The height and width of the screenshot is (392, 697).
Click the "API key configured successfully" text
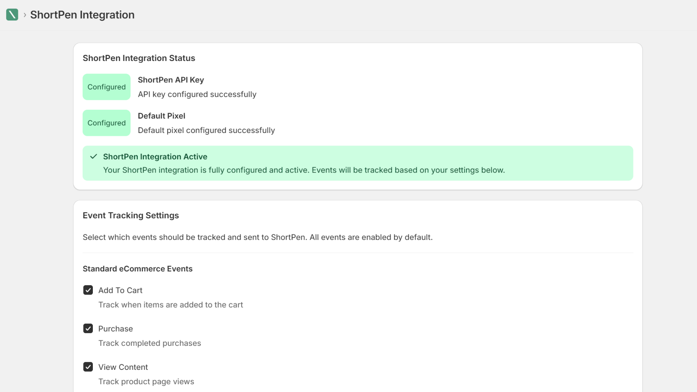coord(197,95)
